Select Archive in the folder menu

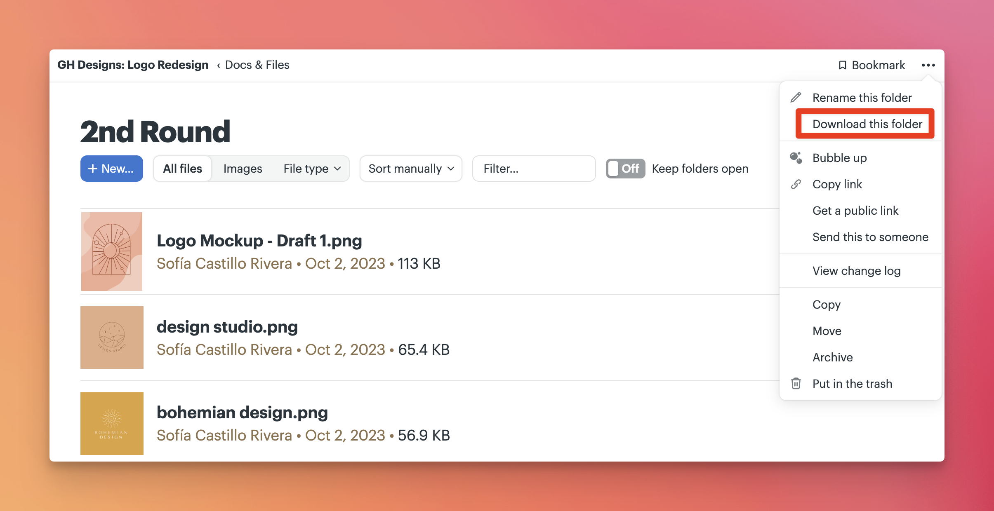click(832, 357)
